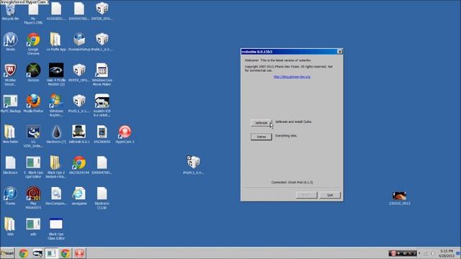
Task: Open the HyperCam 3 desktop shortcut
Action: pos(125,134)
